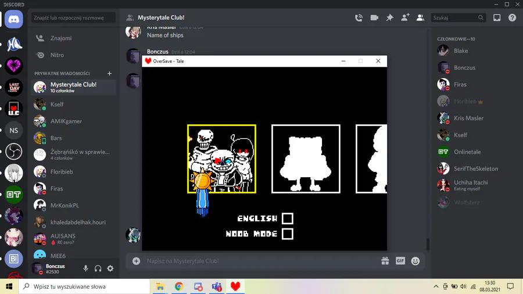Click the find or start conversation box
Screen dimensions: 523x294
[73, 17]
